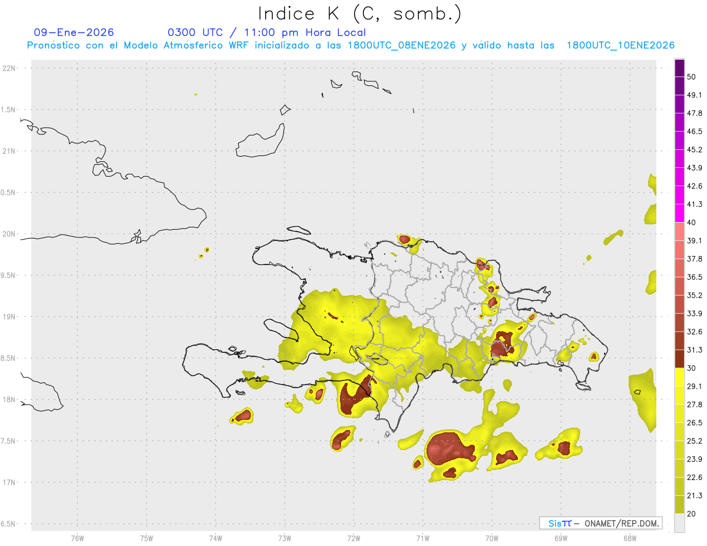Viewport: 707px width, 546px height.
Task: Click the legend value '27.8'
Action: pyautogui.click(x=695, y=405)
